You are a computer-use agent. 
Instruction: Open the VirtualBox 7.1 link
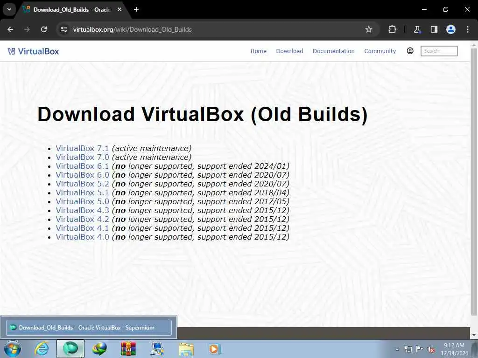click(x=82, y=148)
